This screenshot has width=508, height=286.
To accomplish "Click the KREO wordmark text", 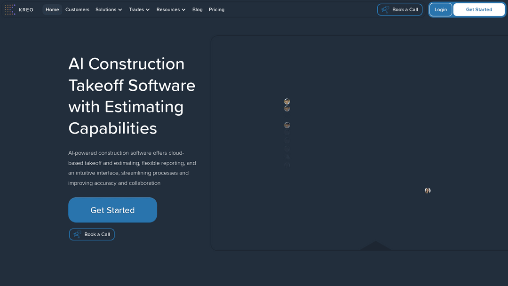I will [26, 10].
